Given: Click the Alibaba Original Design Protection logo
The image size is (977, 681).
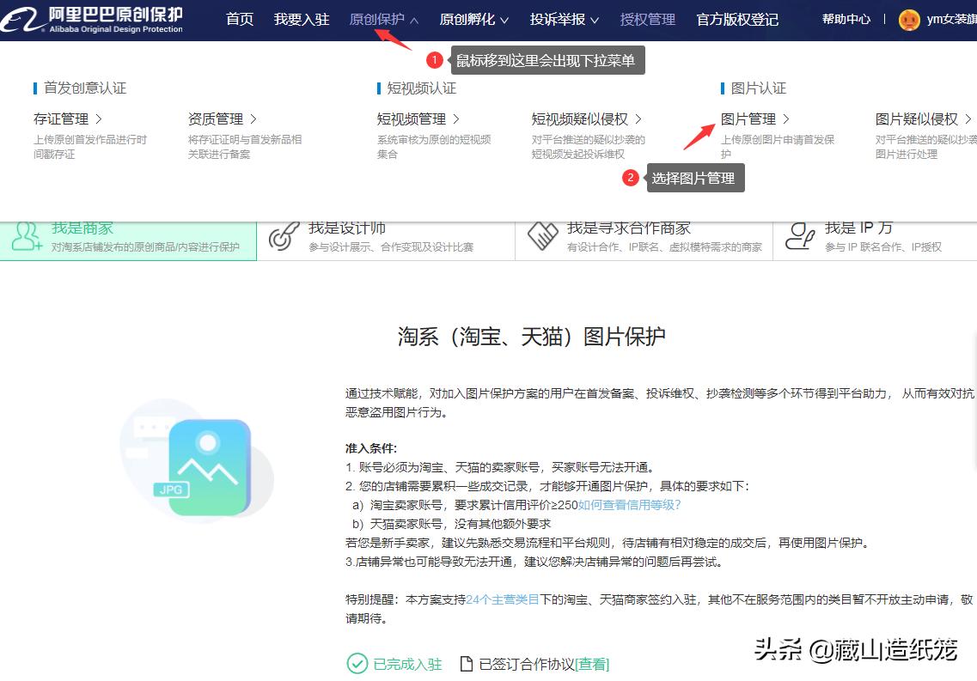Looking at the screenshot, I should pyautogui.click(x=86, y=19).
